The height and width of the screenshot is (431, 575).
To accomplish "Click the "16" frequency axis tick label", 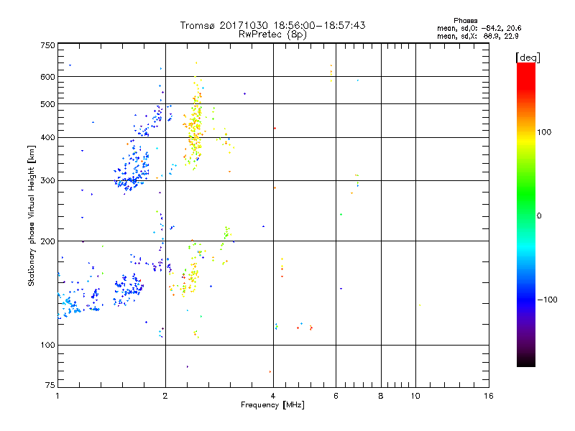I will [489, 396].
